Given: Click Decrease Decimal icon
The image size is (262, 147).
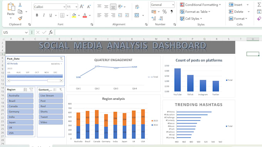Looking at the screenshot, I should (x=161, y=19).
